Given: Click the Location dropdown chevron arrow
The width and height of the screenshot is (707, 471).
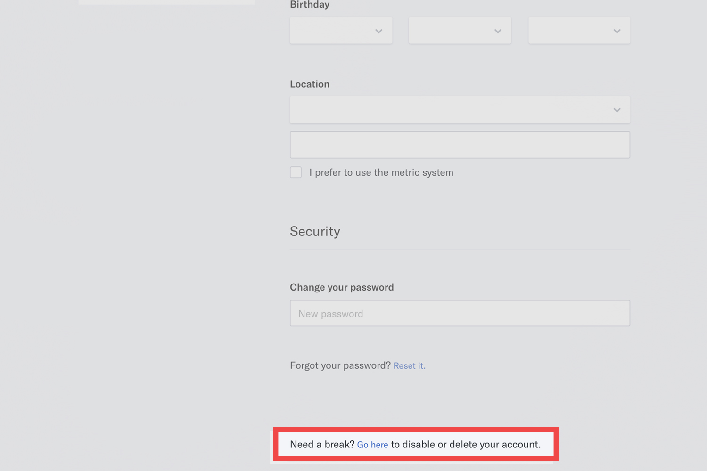Looking at the screenshot, I should point(617,110).
